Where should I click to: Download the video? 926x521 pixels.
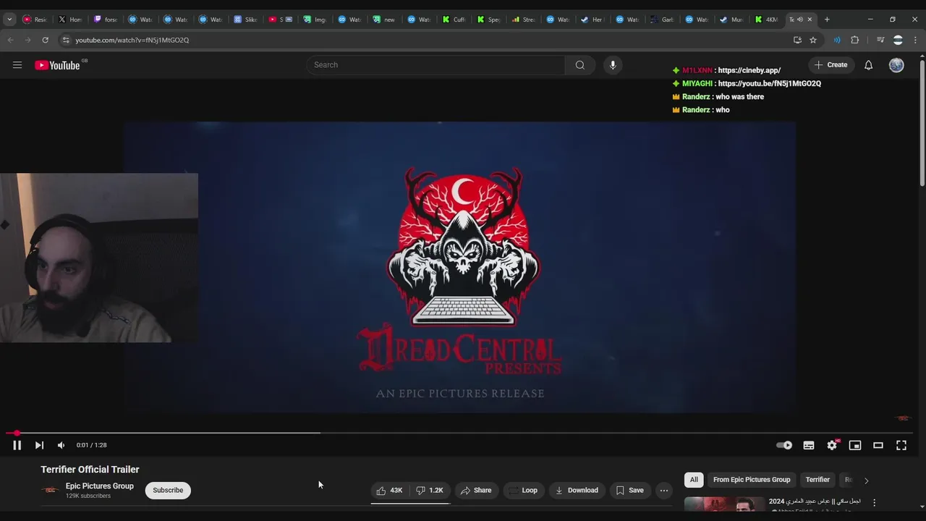[x=577, y=490]
